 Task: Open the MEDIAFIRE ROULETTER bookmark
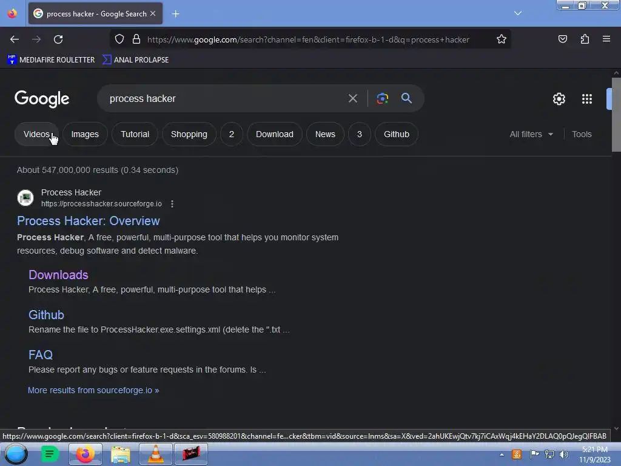tap(51, 60)
